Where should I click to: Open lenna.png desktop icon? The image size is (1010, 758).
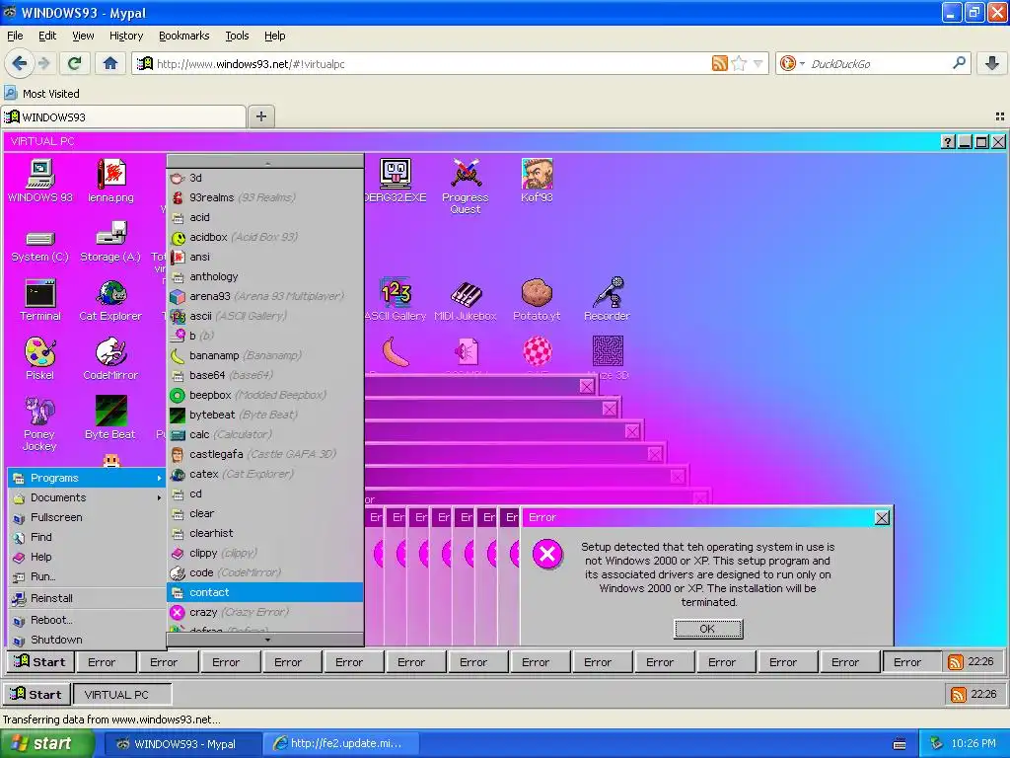click(x=110, y=181)
